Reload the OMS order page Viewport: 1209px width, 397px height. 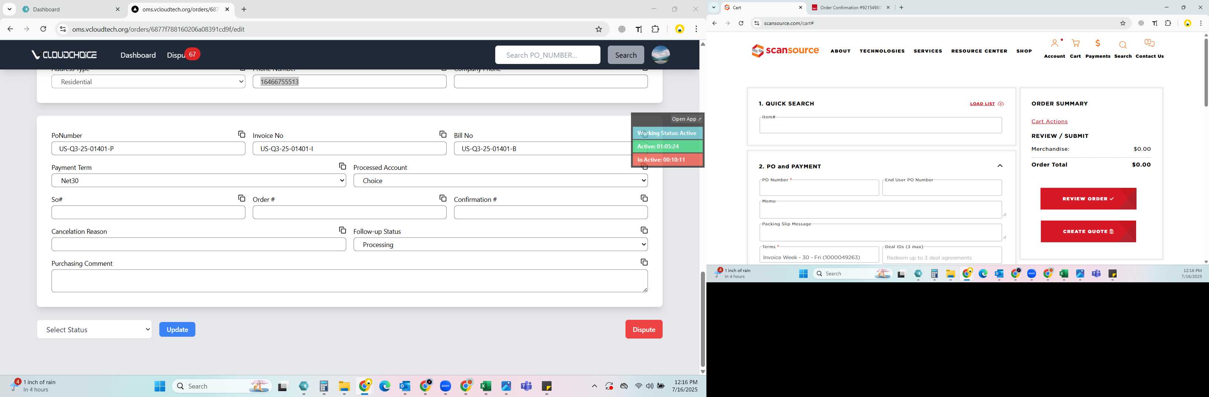(x=43, y=29)
